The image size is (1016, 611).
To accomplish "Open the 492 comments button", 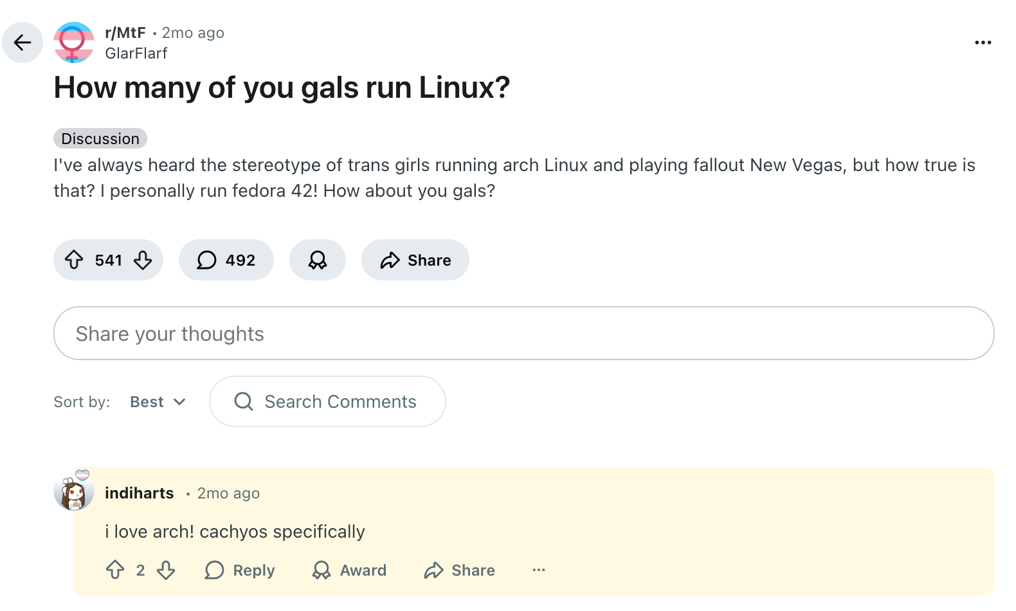I will click(226, 260).
